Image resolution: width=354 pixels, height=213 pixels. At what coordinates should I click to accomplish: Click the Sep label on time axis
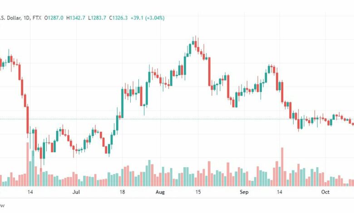coord(244,192)
